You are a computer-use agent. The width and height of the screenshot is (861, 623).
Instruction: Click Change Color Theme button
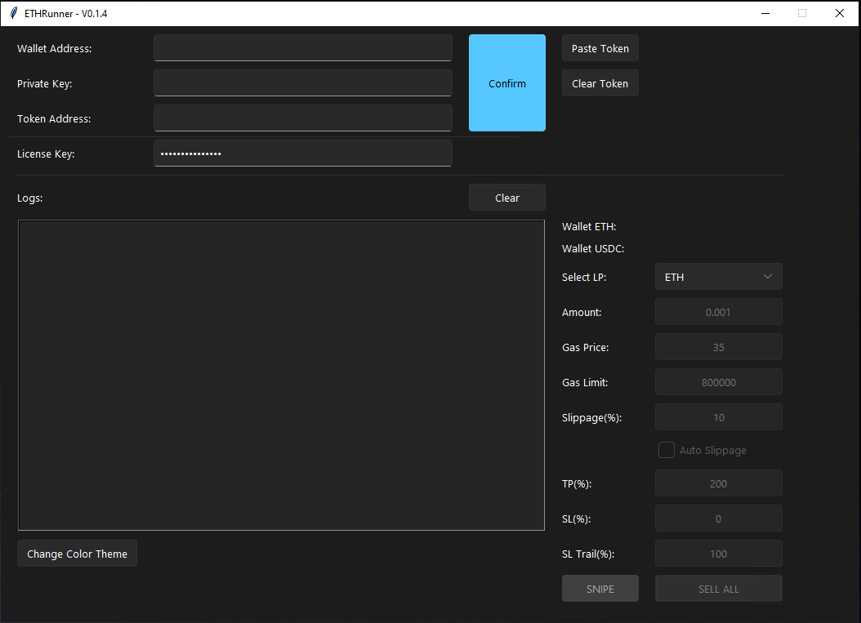pyautogui.click(x=77, y=554)
